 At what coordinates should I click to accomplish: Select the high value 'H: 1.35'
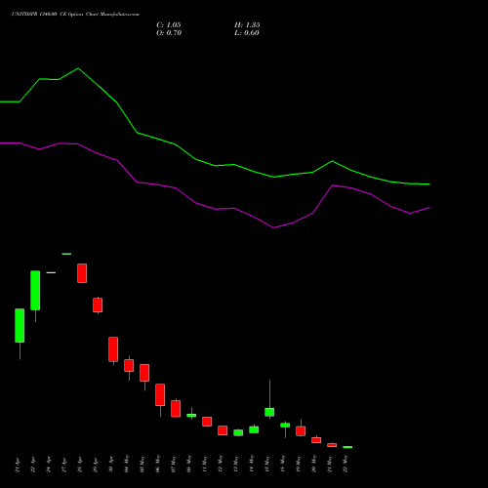pyautogui.click(x=247, y=25)
